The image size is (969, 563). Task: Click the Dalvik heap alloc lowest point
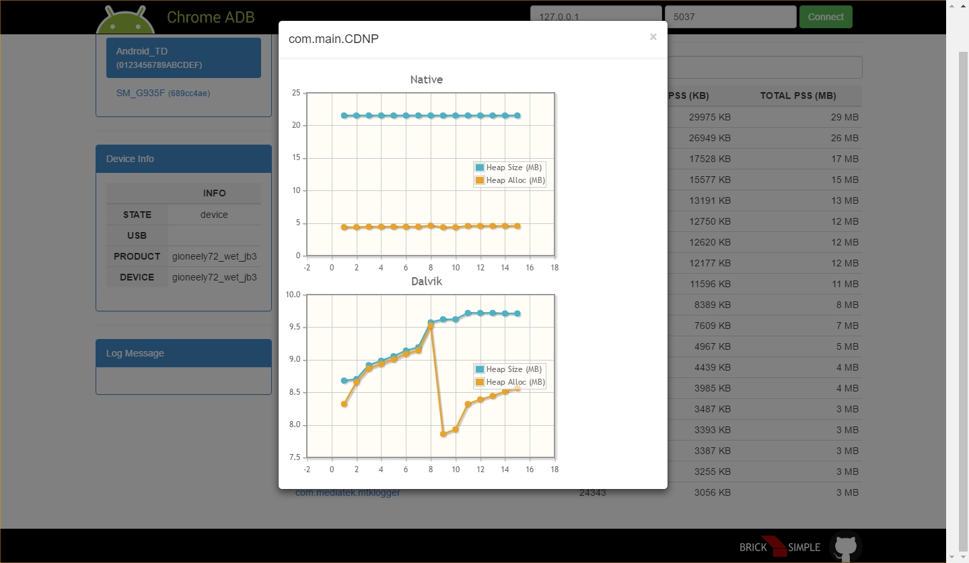[443, 435]
